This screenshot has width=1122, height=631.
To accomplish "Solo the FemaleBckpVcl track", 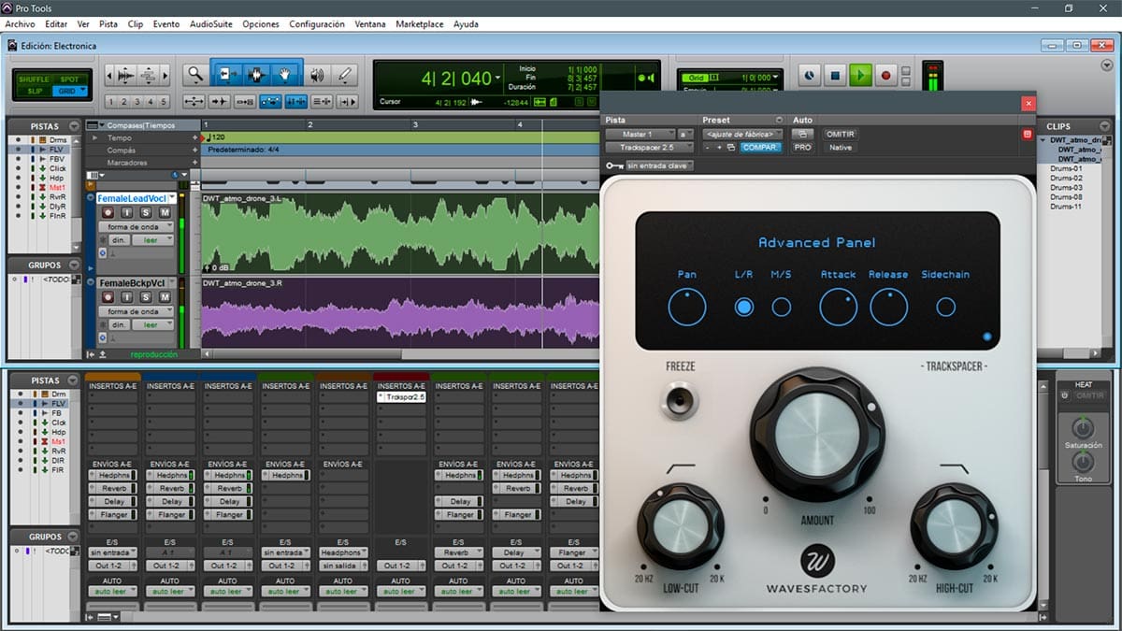I will [148, 296].
